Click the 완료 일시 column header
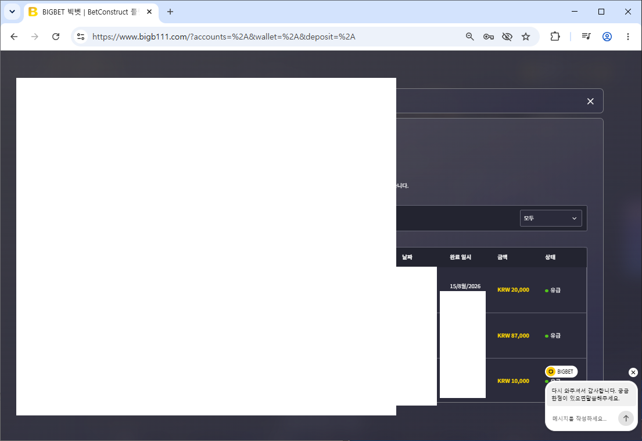The image size is (642, 441). coord(460,257)
